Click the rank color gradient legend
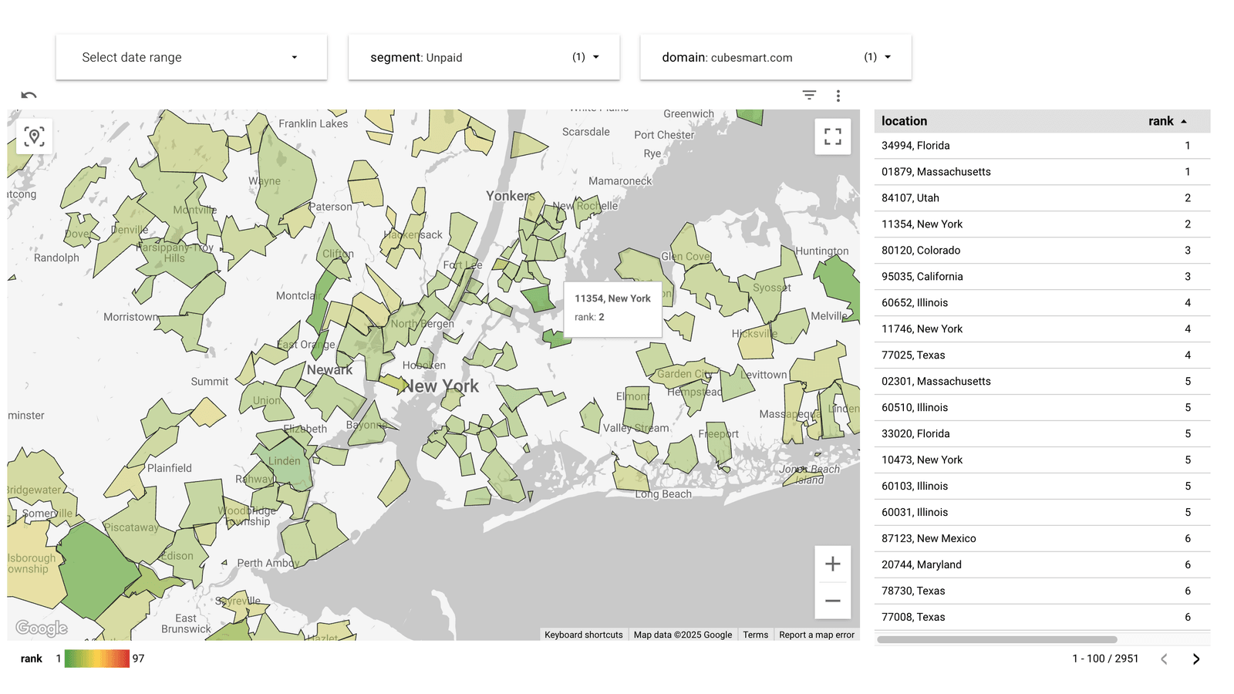 click(97, 659)
